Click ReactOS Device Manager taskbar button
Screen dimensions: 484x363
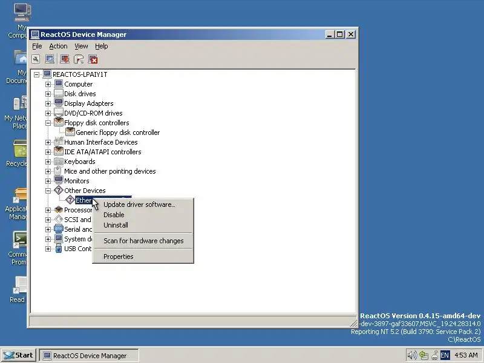coord(89,356)
